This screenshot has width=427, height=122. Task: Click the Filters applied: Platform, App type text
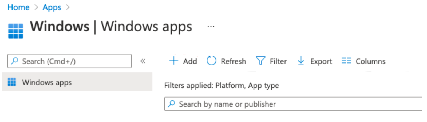click(222, 85)
